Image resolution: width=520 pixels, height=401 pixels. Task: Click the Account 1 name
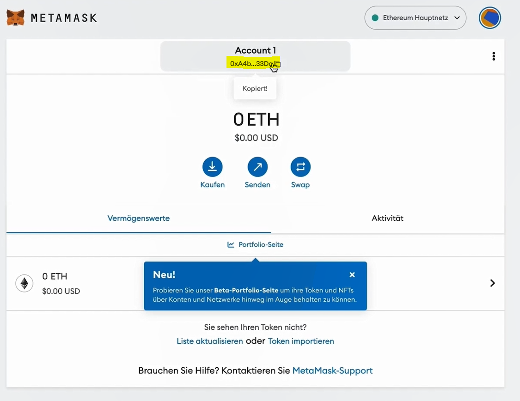click(255, 50)
